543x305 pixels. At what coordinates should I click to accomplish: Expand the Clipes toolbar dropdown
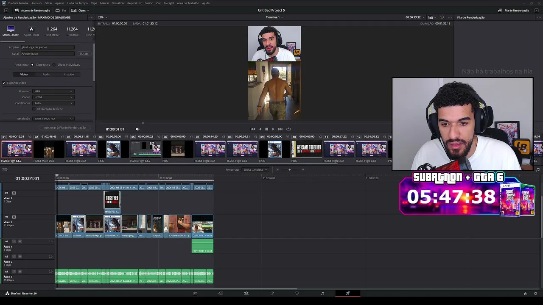tap(80, 10)
